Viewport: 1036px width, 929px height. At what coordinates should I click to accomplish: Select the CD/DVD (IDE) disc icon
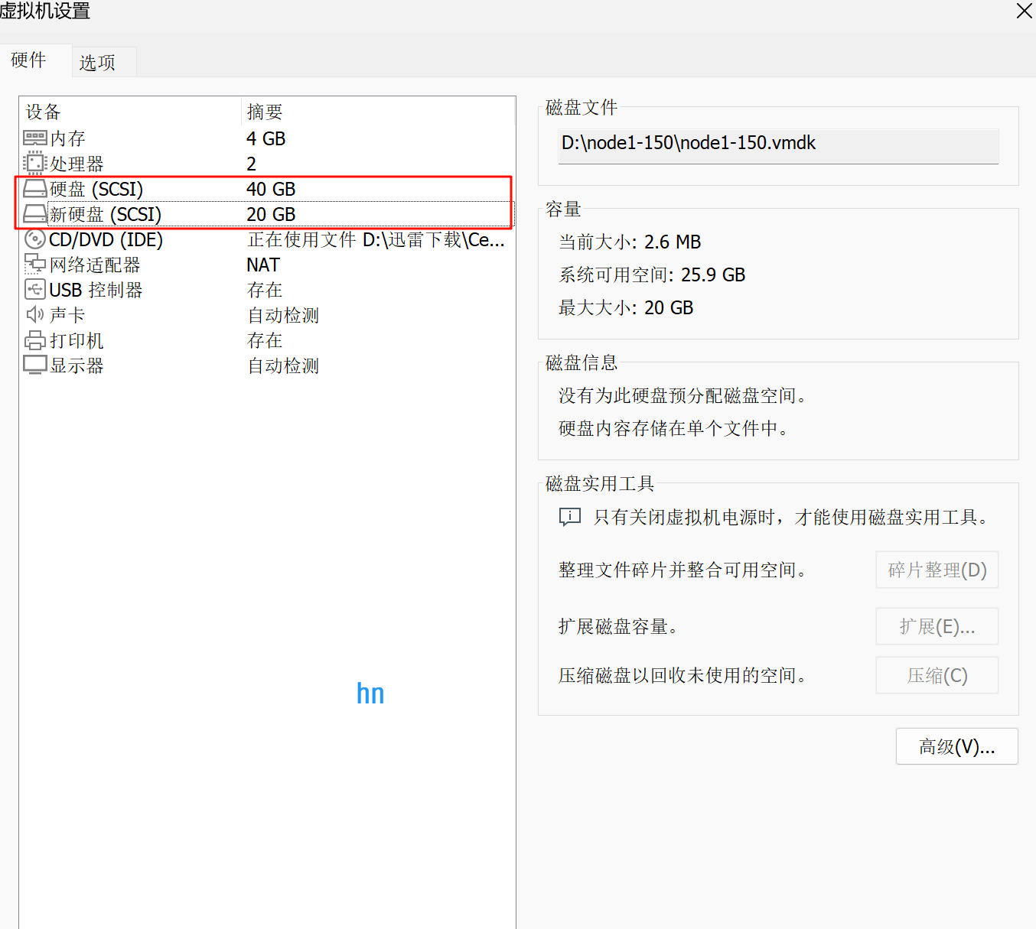click(35, 239)
